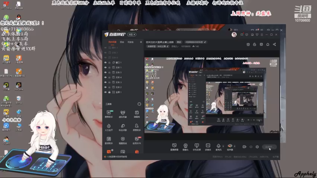317x178 pixels.
Task: Toggle visibility of 文本 1 layer
Action: (x=105, y=67)
